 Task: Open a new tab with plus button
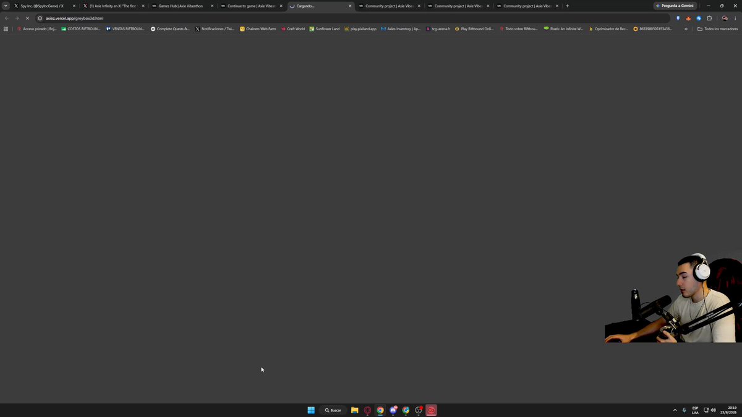568,6
